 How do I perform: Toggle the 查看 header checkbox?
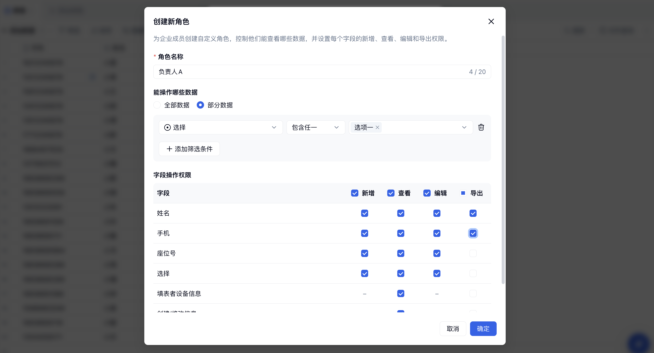click(x=391, y=193)
